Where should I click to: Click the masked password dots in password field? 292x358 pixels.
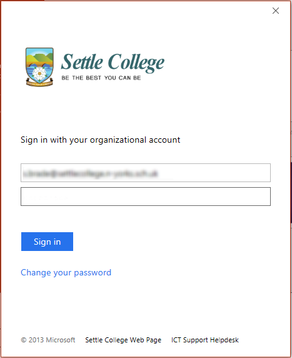46,197
